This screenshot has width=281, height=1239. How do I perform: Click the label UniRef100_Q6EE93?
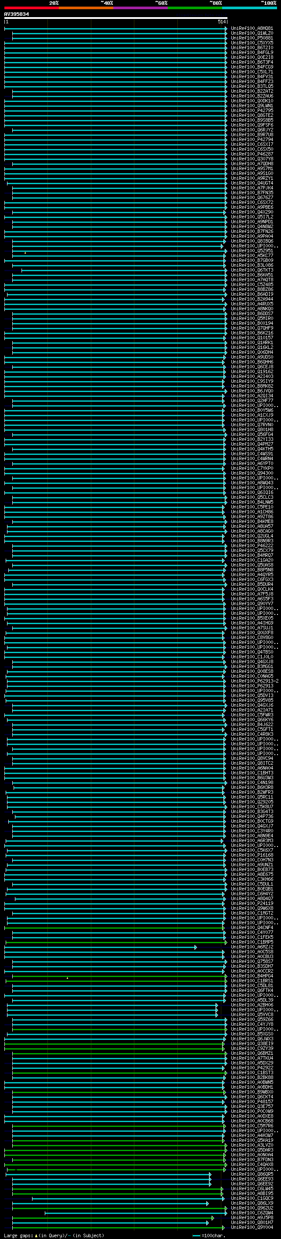click(x=252, y=1179)
